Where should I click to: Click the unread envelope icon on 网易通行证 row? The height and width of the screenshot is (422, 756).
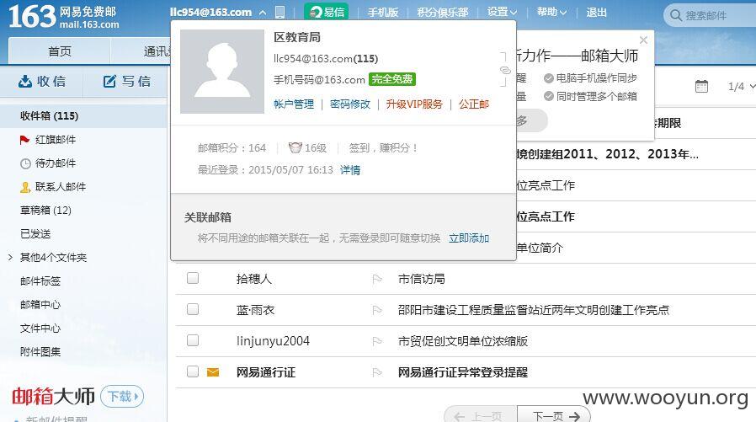(x=213, y=371)
